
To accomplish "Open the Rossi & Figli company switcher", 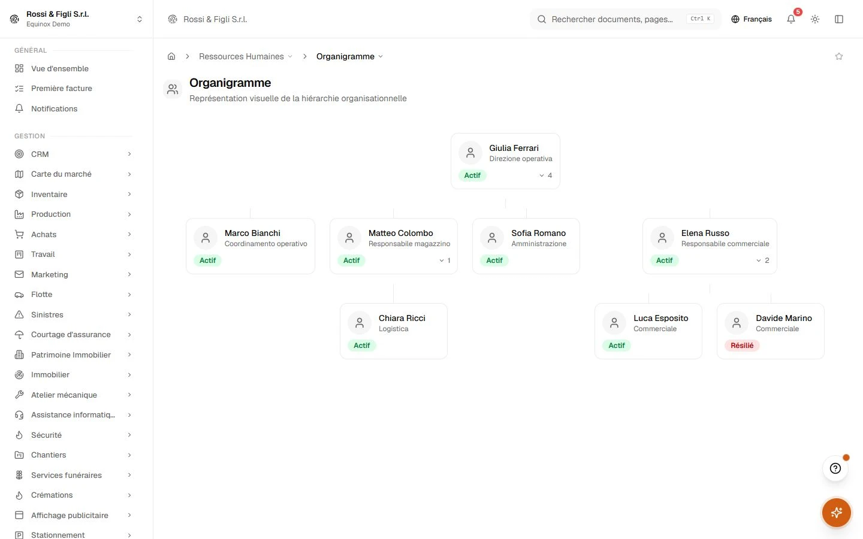I will [77, 19].
